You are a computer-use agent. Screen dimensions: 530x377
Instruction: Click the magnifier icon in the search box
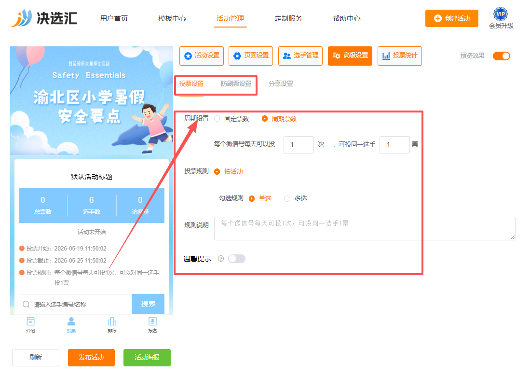point(26,304)
